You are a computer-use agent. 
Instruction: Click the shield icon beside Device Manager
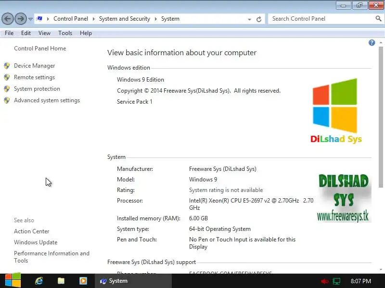coord(7,66)
